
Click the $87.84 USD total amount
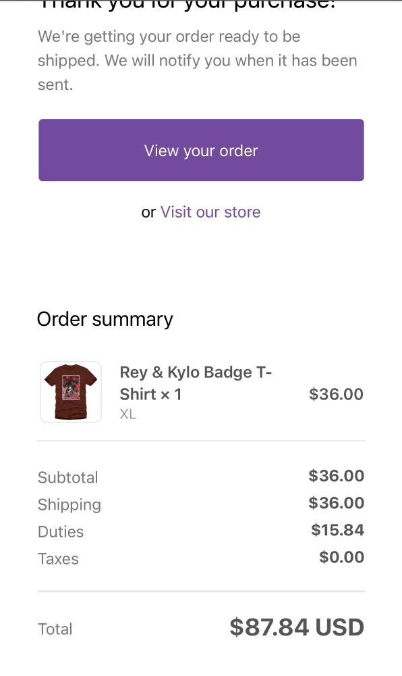[x=296, y=627]
